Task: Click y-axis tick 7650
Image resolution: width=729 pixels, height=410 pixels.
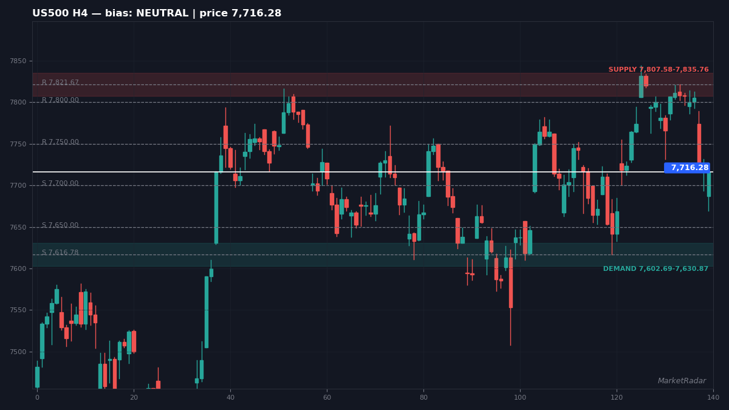Action: (x=18, y=228)
